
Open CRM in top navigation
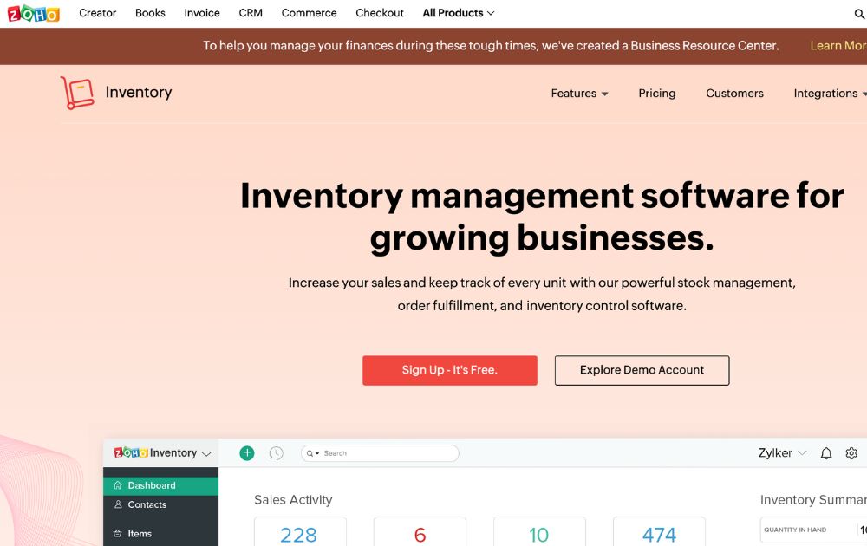tap(251, 13)
